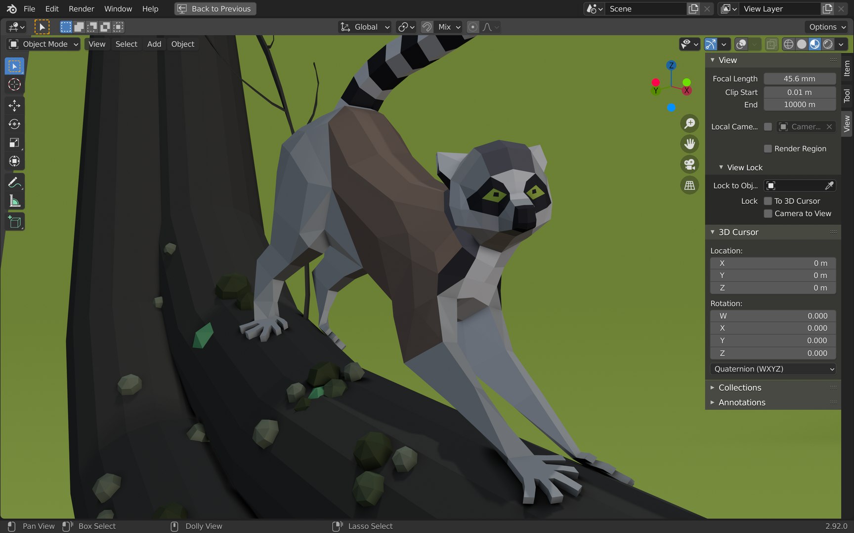Viewport: 854px width, 533px height.
Task: Open Global transform orientation dropdown
Action: coord(365,27)
